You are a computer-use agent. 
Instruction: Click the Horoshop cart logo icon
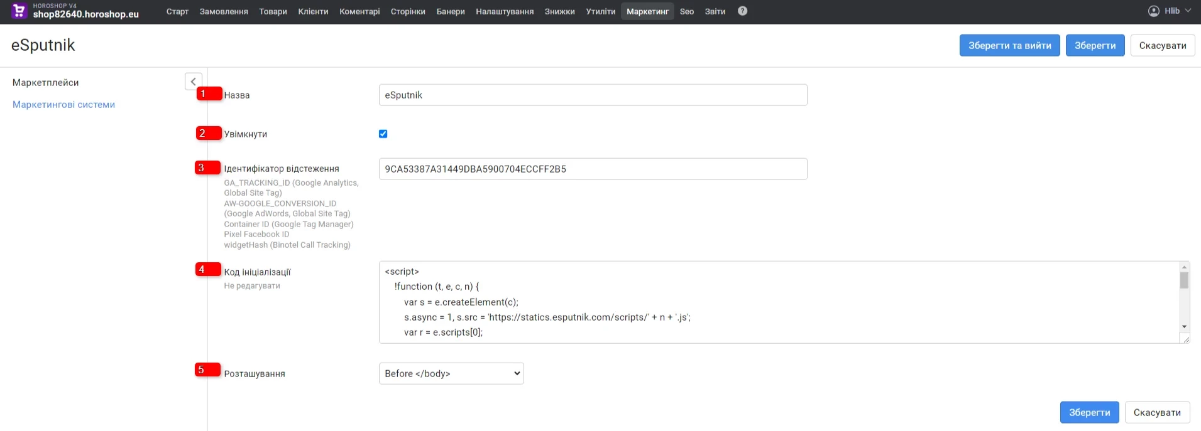pyautogui.click(x=19, y=11)
